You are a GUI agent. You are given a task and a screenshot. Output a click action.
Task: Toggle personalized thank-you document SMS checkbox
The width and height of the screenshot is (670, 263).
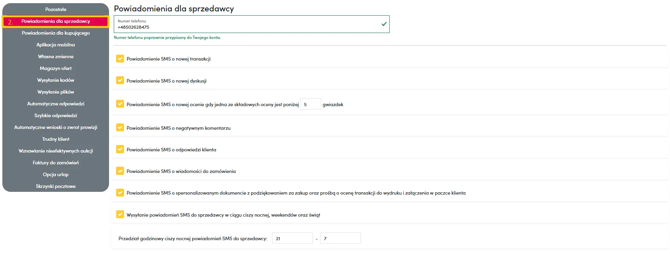click(120, 193)
